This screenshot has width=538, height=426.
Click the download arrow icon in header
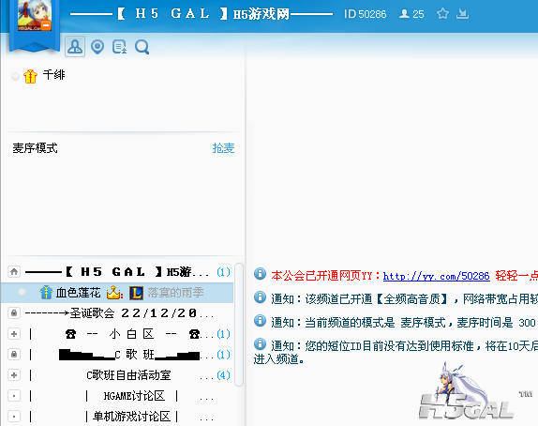pos(462,14)
